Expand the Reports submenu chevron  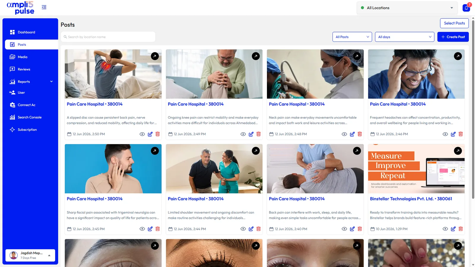pos(51,82)
